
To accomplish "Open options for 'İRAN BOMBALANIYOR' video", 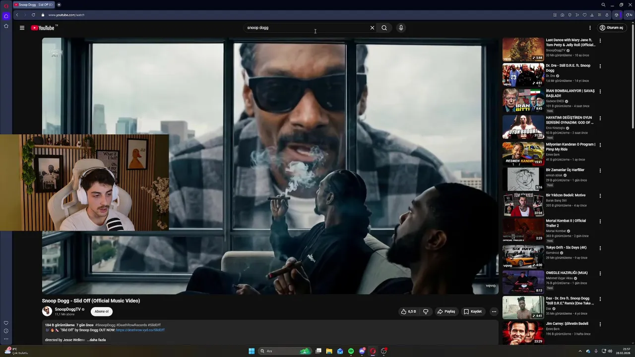I will [600, 91].
